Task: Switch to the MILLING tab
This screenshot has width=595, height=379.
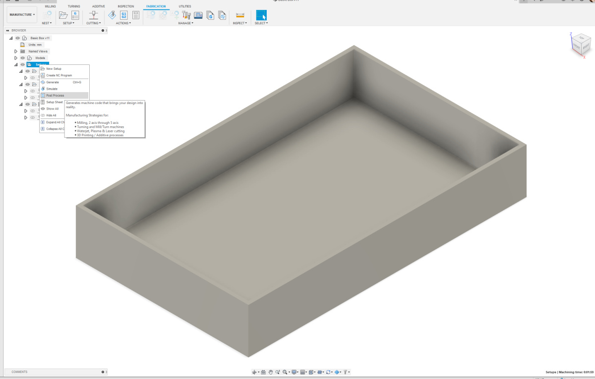Action: (x=50, y=6)
